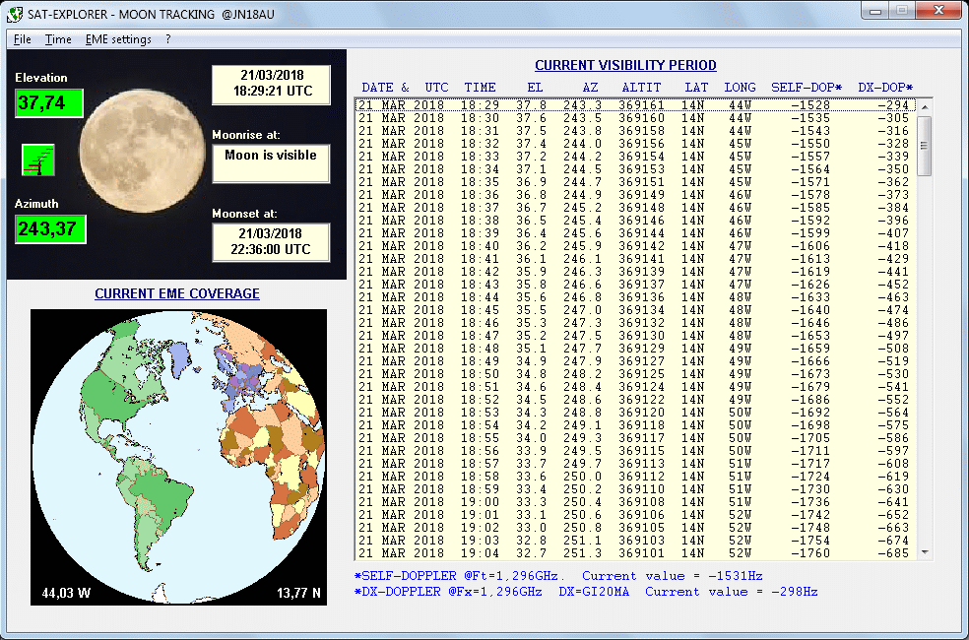The width and height of the screenshot is (969, 640).
Task: Click the Moonrise 'Moon is visible' box
Action: pos(271,163)
